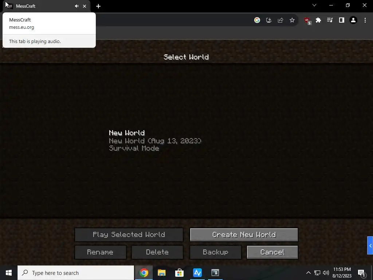Viewport: 373px width, 280px height.
Task: Open media controls icon
Action: tap(330, 20)
